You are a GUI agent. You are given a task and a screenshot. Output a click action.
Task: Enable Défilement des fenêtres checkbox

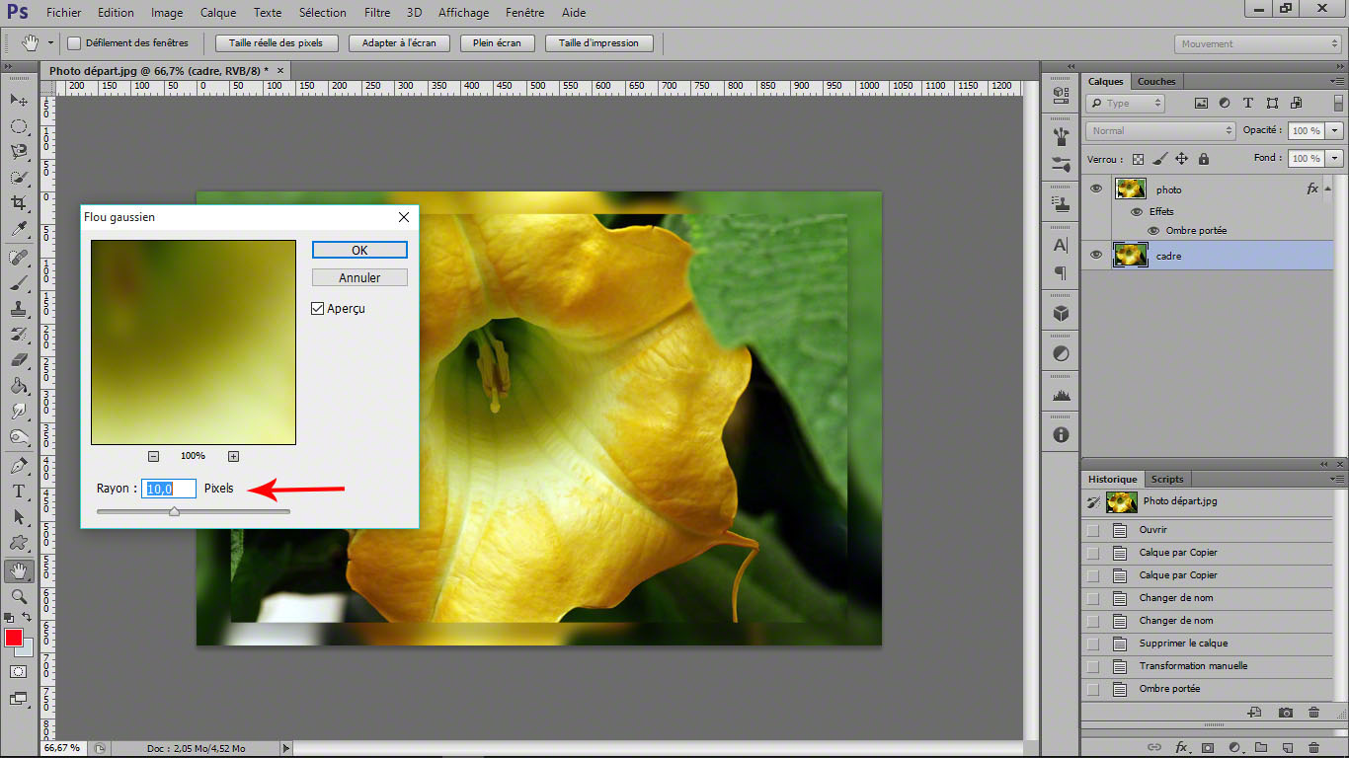[x=74, y=43]
